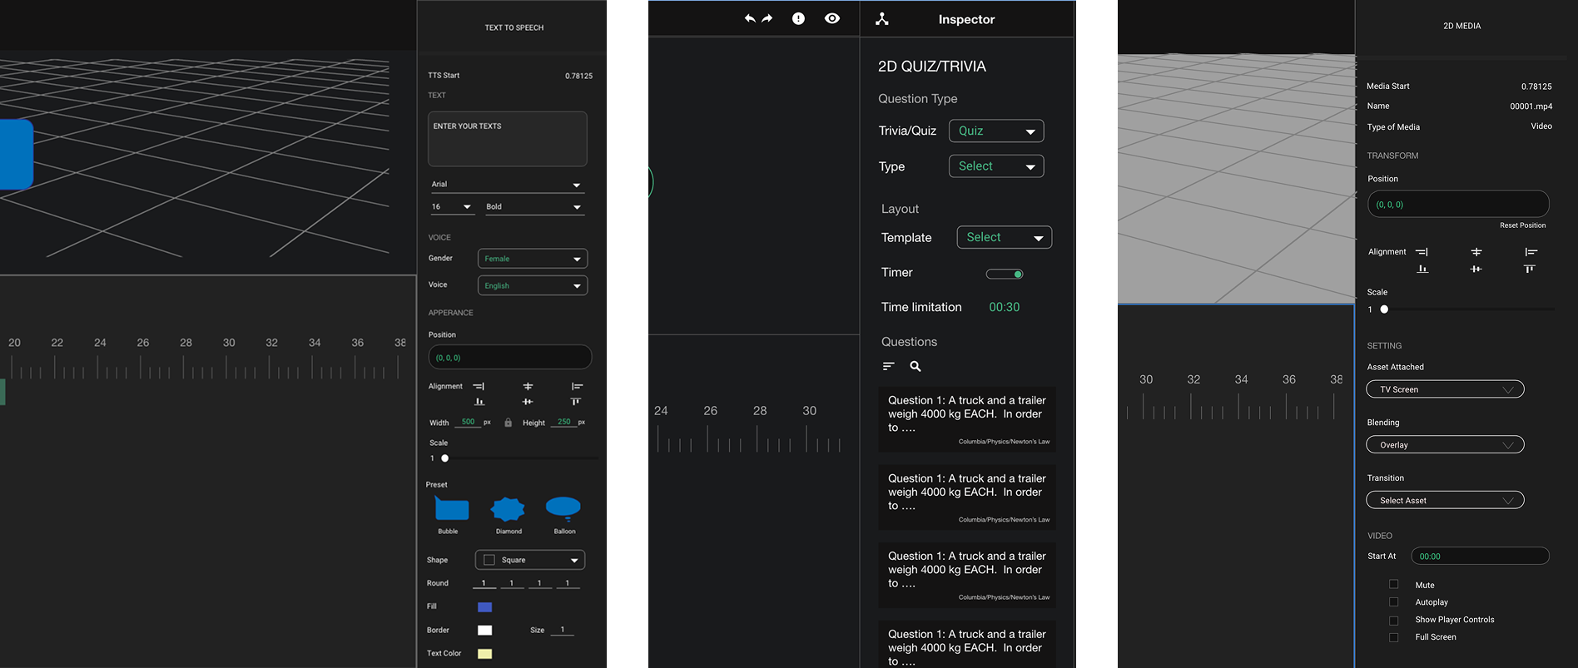Open the Shape Square dropdown
Viewport: 1578px width, 668px height.
click(x=530, y=560)
